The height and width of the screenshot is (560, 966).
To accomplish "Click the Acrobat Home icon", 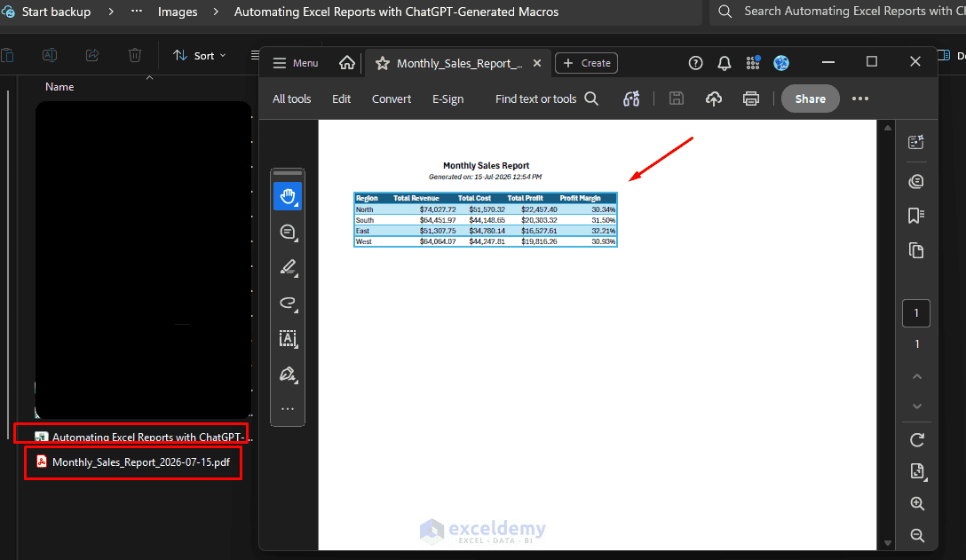I will point(347,63).
